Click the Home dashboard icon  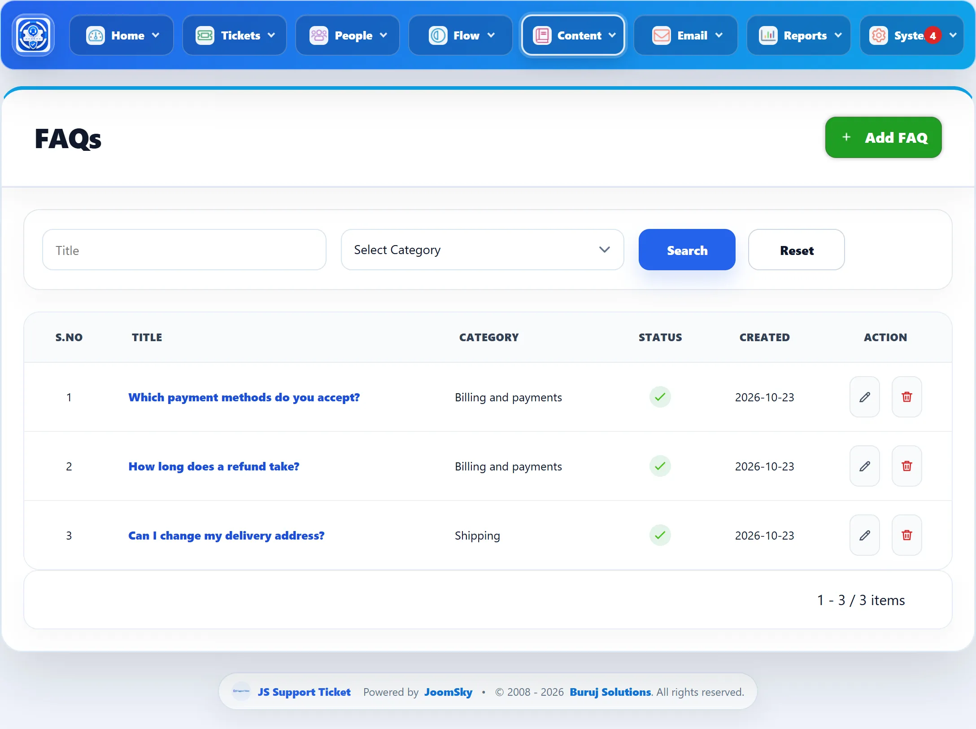point(95,35)
